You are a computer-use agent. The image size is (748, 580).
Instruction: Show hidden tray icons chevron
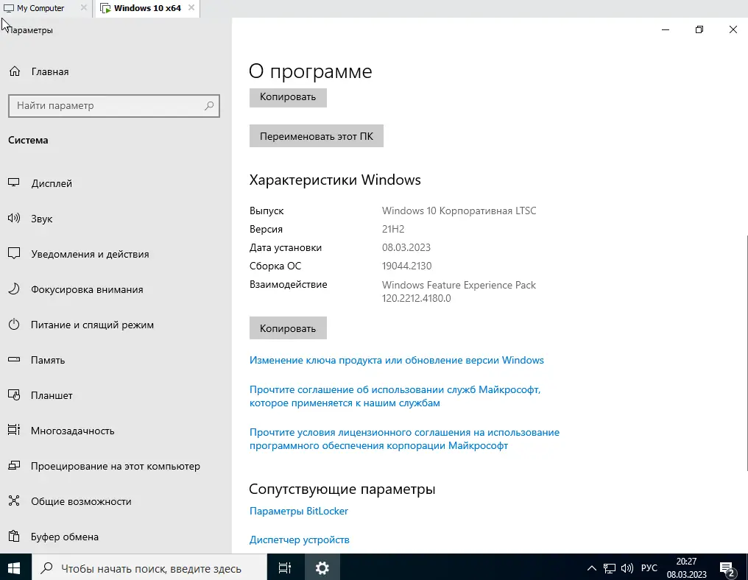(591, 568)
